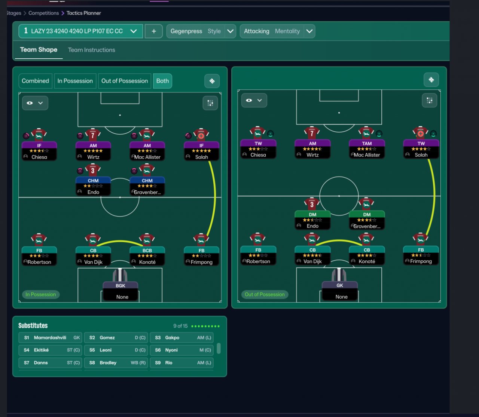Click the FB Robertson card on In Possession pitch

[x=39, y=256]
